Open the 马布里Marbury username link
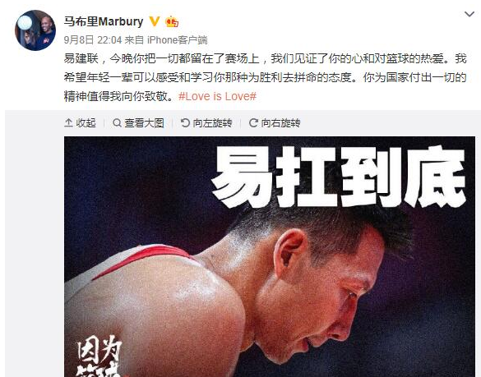The image size is (481, 377). [x=104, y=21]
